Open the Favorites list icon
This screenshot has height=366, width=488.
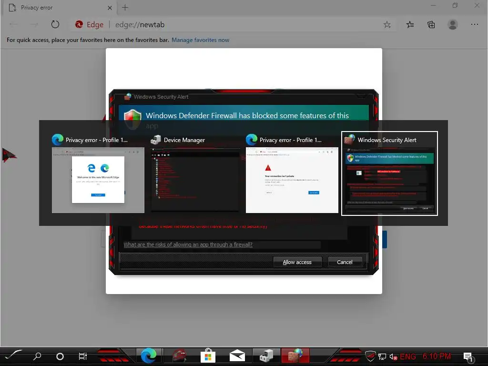410,25
